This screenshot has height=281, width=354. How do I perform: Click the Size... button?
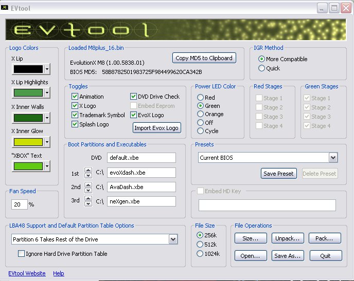click(251, 238)
